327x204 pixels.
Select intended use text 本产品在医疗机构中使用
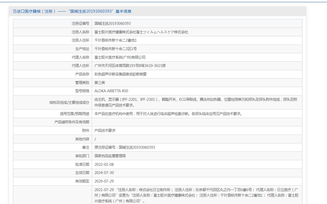click(x=168, y=114)
